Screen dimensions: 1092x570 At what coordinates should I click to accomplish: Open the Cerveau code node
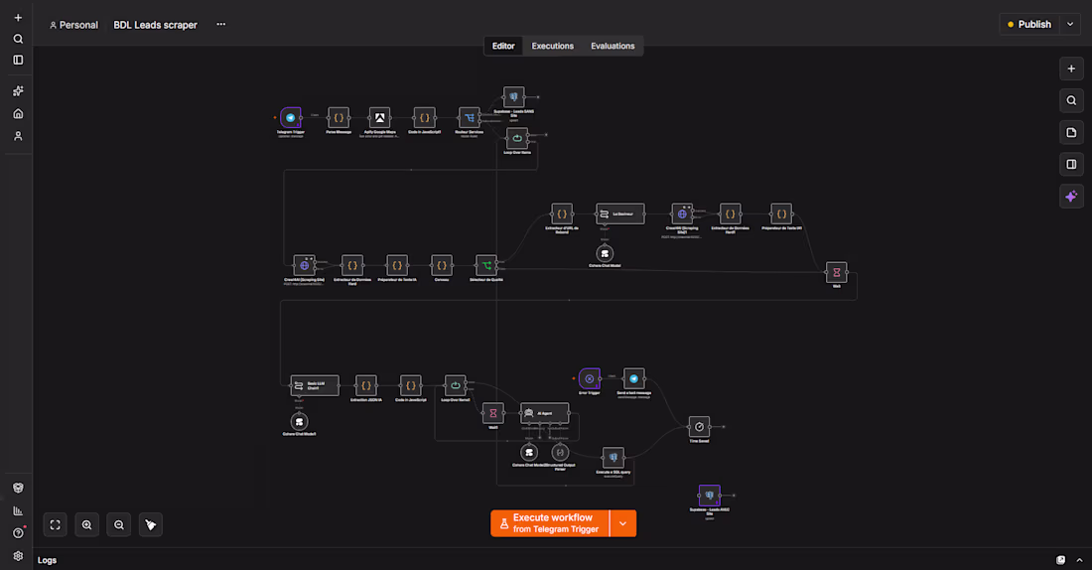click(x=442, y=265)
